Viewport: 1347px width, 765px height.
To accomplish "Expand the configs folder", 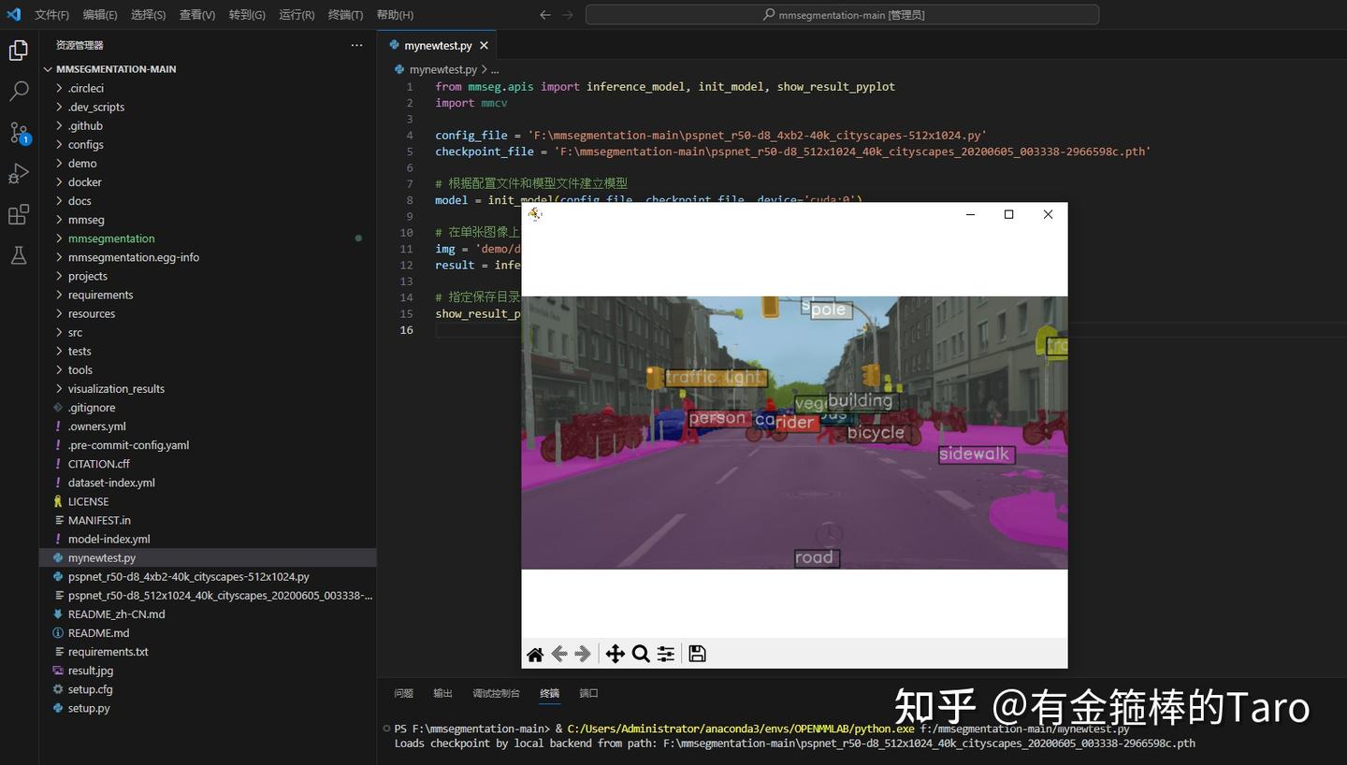I will pos(85,145).
